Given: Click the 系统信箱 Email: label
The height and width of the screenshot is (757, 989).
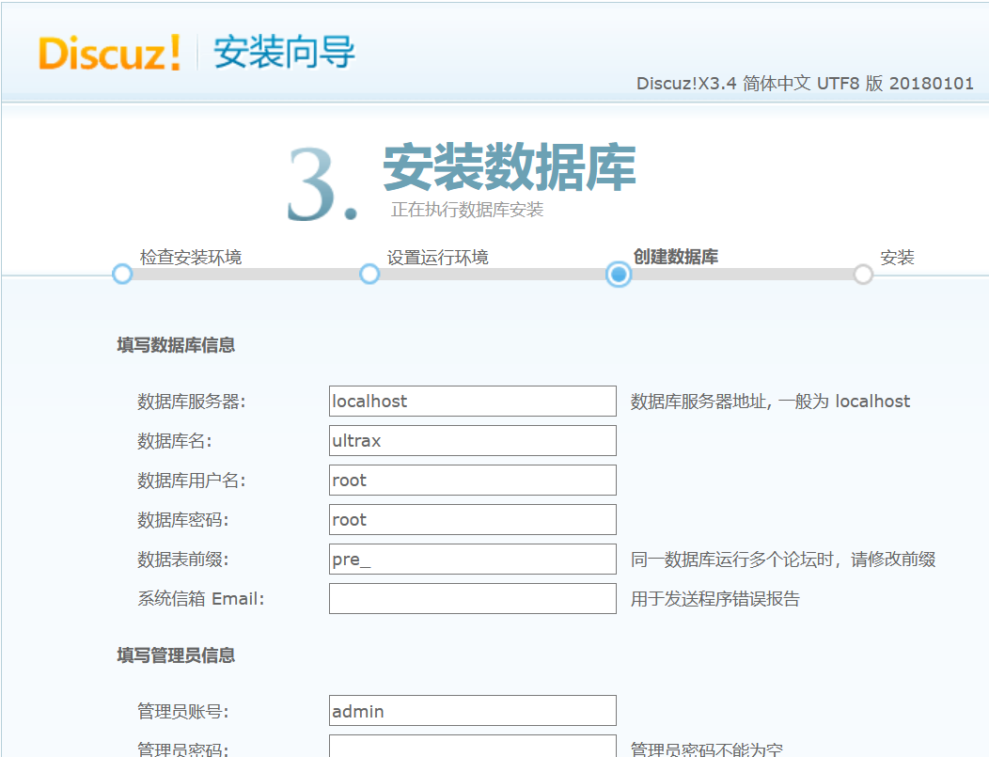Looking at the screenshot, I should coord(201,599).
